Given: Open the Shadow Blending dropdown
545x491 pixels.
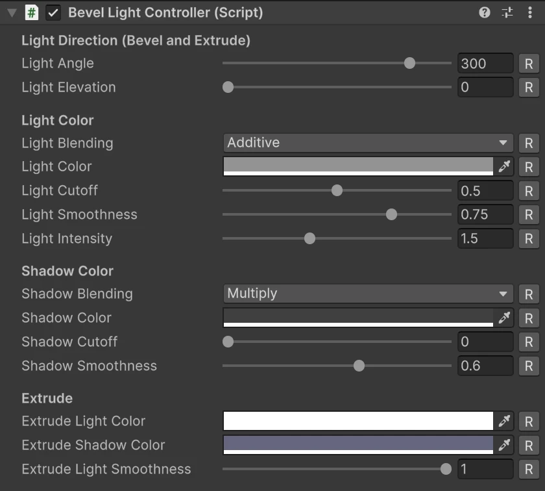Looking at the screenshot, I should 368,294.
